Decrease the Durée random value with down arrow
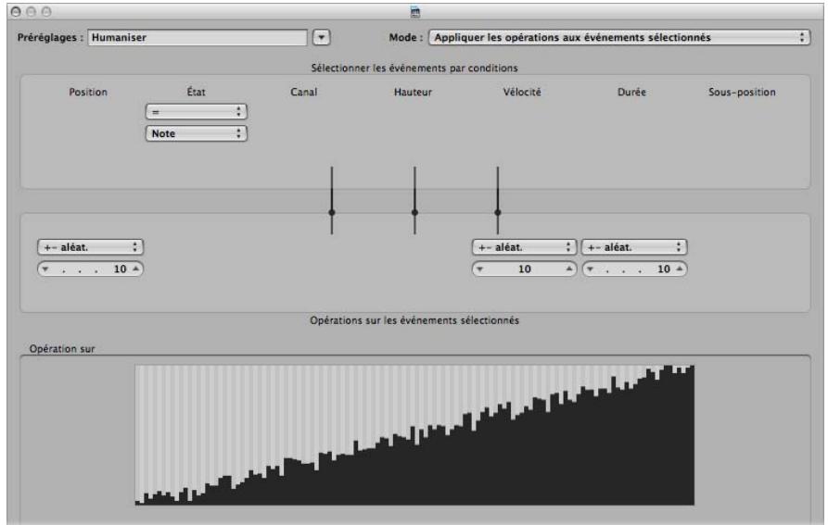Viewport: 828px width, 525px height. (x=590, y=269)
